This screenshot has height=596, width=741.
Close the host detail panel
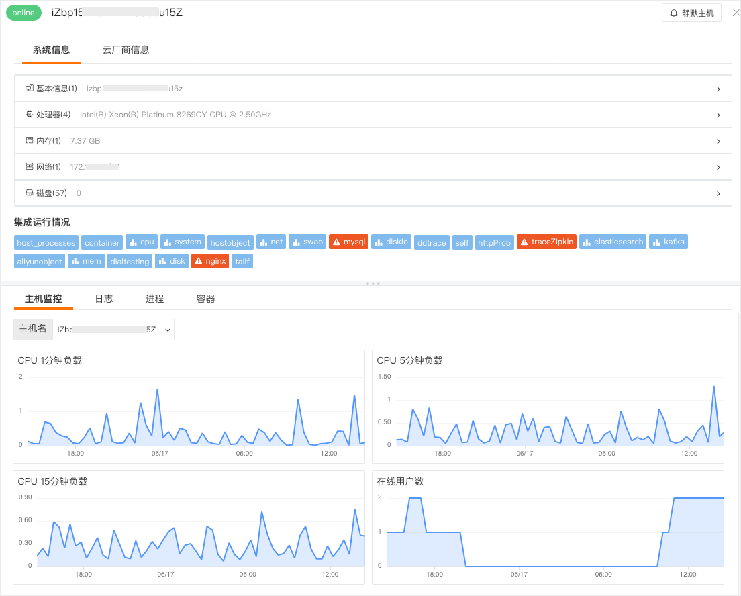pos(736,13)
